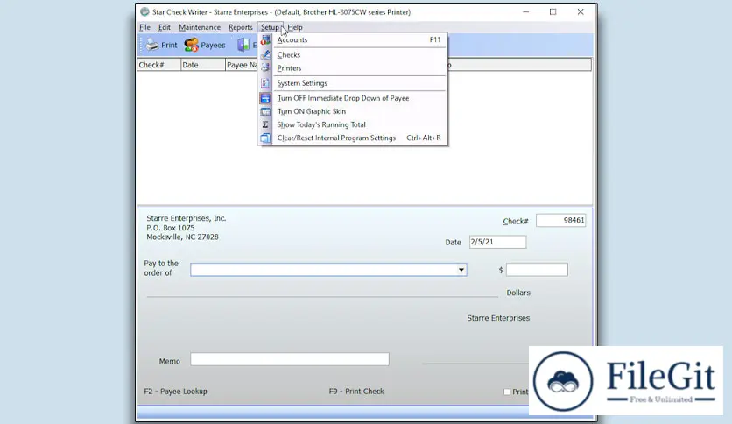This screenshot has width=732, height=424.
Task: Click the Check# column header
Action: pyautogui.click(x=158, y=65)
